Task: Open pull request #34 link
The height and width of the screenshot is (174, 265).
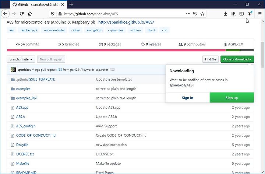Action: (x=60, y=70)
